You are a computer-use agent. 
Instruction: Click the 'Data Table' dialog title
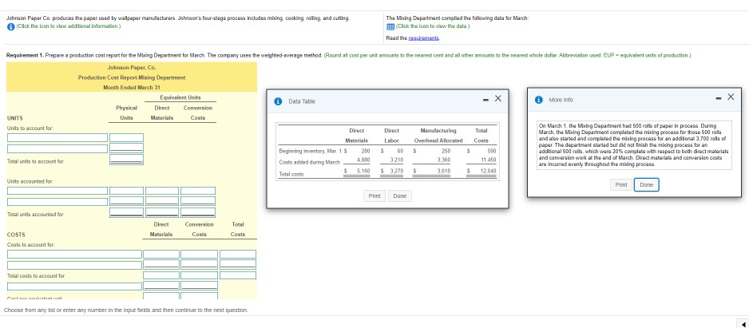pyautogui.click(x=302, y=101)
